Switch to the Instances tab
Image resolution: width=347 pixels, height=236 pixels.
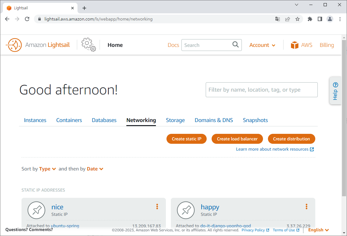coord(35,120)
